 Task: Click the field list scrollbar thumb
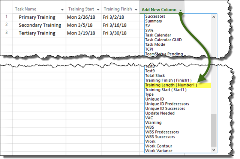click(214, 129)
